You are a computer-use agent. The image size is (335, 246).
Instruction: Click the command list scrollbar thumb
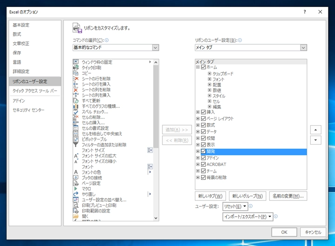156,106
